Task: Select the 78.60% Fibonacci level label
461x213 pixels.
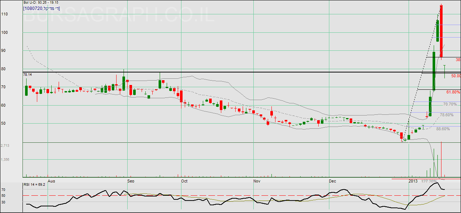Action: (447, 115)
